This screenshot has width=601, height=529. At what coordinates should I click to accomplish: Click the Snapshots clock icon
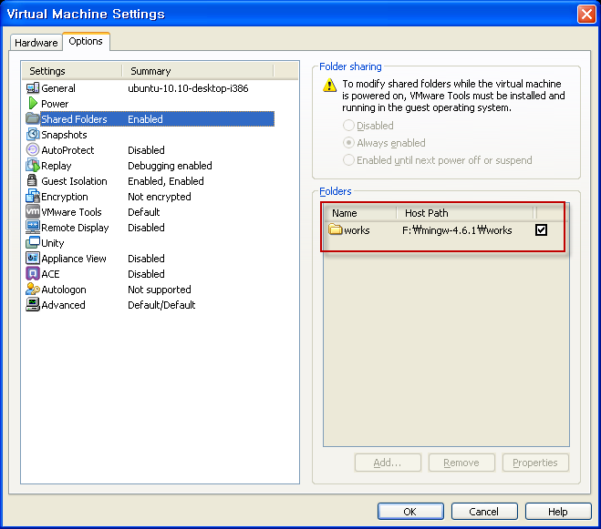(33, 135)
